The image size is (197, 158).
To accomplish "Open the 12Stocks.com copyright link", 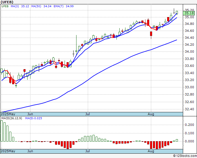I will click(185, 156).
